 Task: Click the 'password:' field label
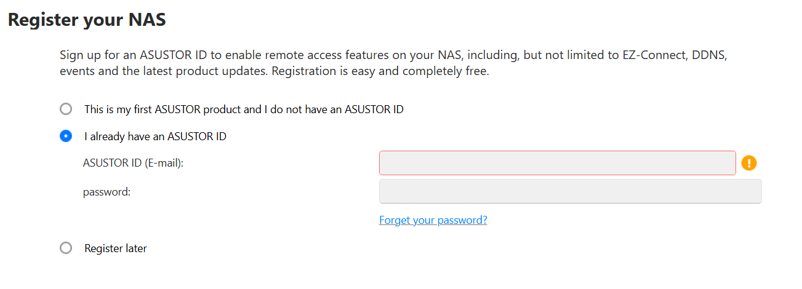(x=106, y=192)
